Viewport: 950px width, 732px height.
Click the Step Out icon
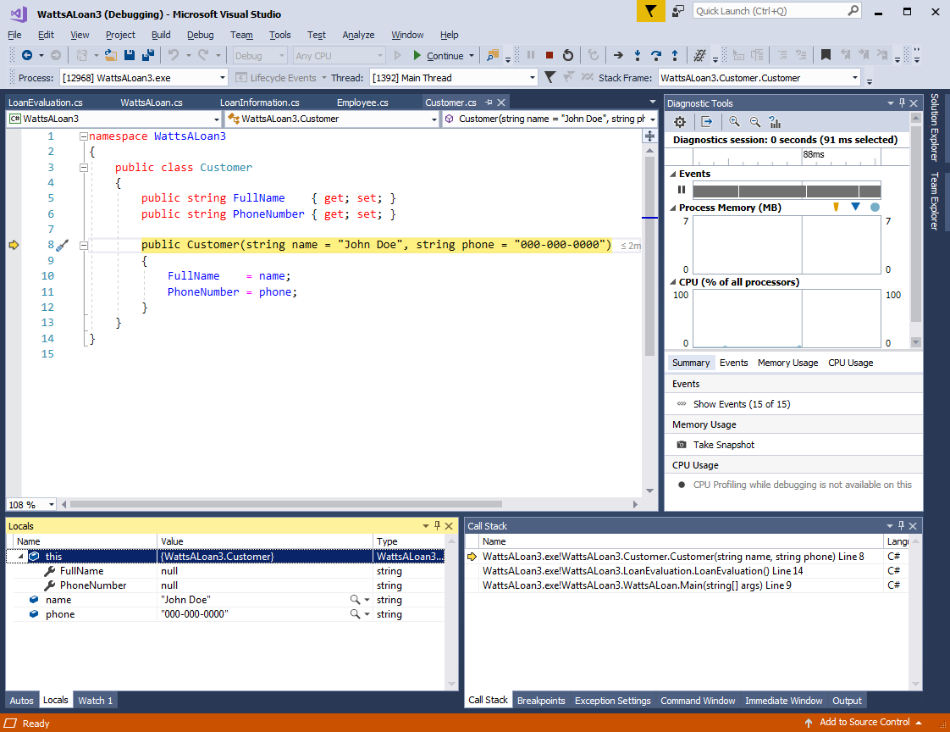(x=674, y=55)
